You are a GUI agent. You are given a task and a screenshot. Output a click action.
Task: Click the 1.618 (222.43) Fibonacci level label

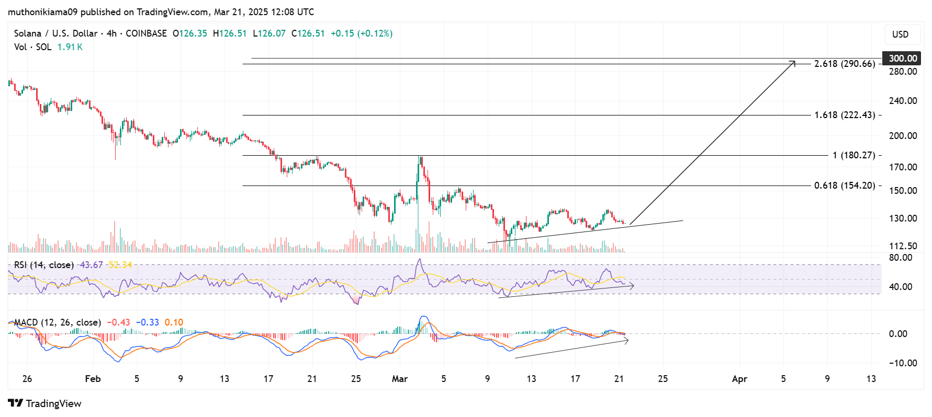845,115
